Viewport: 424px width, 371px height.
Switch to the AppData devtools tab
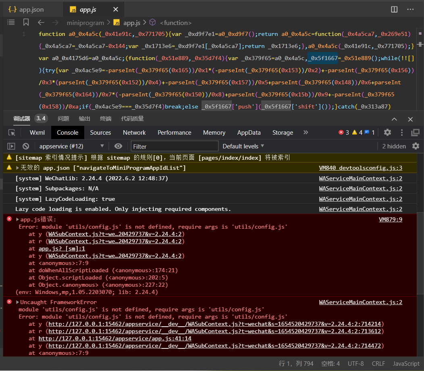click(x=249, y=133)
